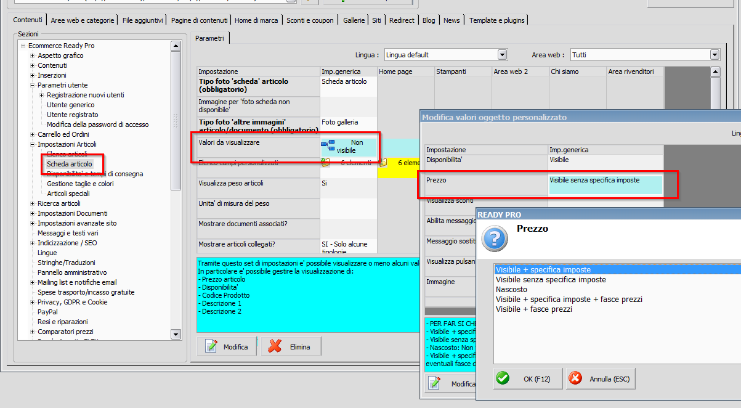Click the Modifica button under Parametri
Screen dimensions: 741x408
point(228,346)
